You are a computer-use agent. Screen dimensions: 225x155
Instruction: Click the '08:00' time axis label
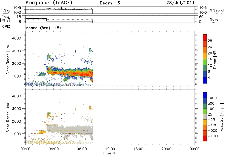click(x=82, y=149)
